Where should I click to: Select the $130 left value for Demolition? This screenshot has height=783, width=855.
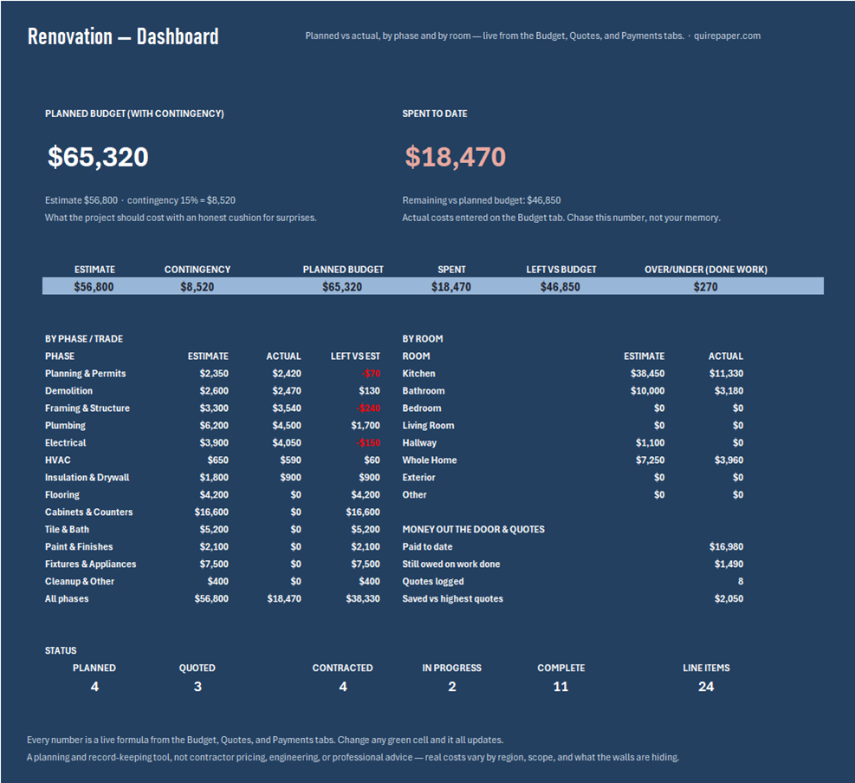click(x=370, y=391)
